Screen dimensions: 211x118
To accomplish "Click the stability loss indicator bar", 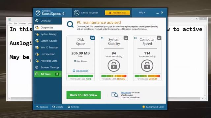I will 114,76.
